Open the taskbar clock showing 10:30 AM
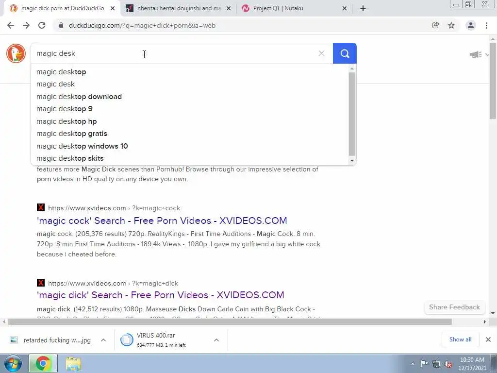This screenshot has width=497, height=373. (472, 364)
